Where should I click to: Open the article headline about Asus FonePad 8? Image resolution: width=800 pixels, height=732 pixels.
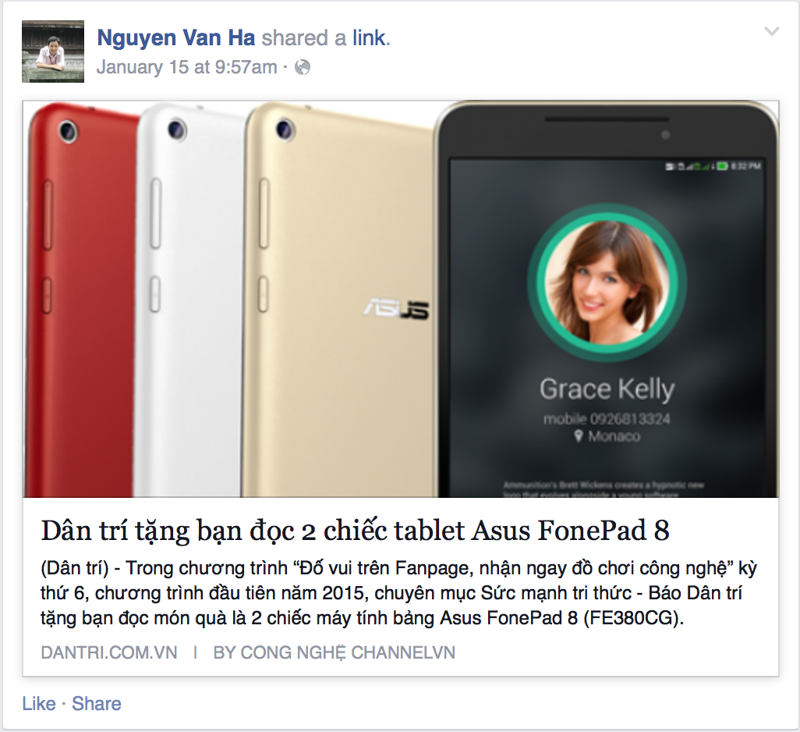[x=355, y=531]
